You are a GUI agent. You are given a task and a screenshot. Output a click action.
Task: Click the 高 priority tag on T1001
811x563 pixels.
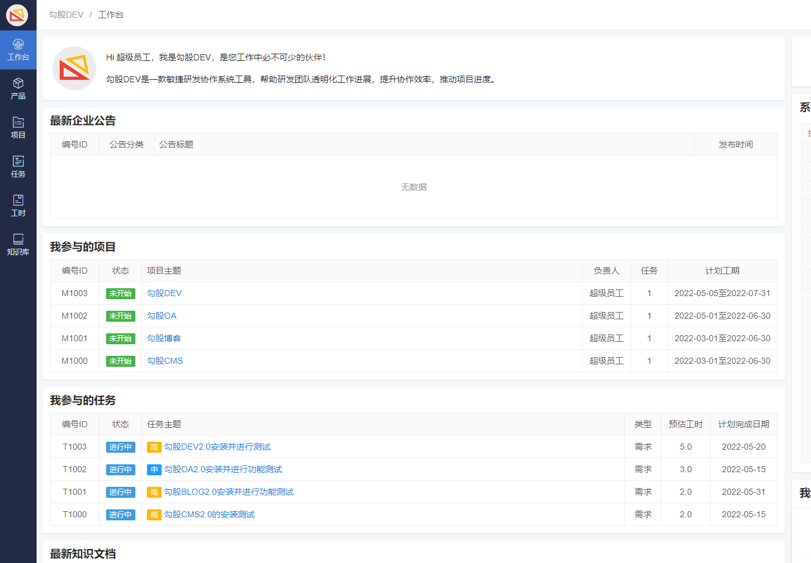[x=154, y=492]
